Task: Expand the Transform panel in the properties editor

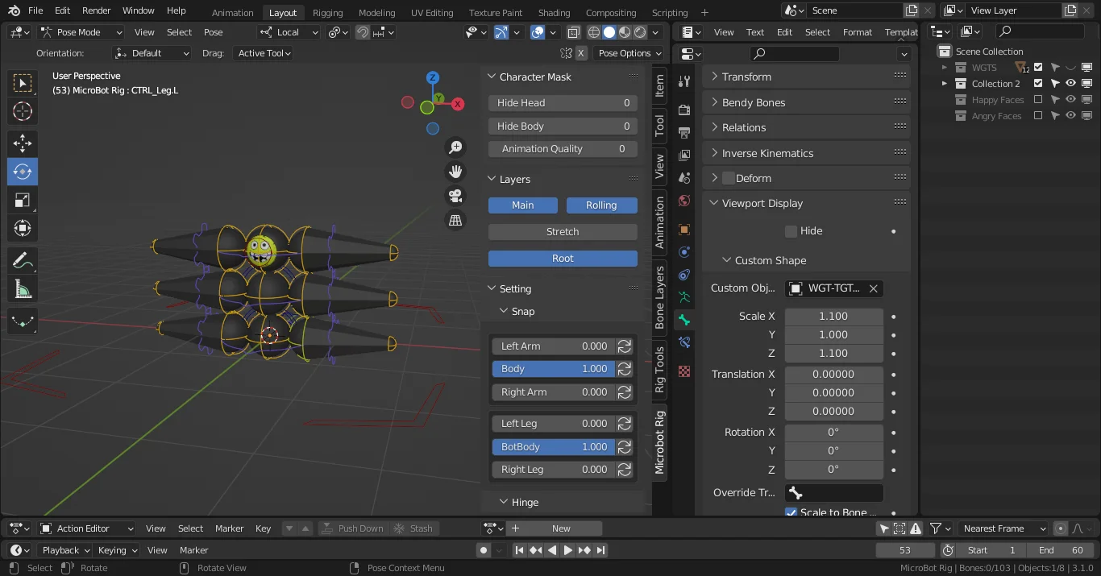Action: 747,76
